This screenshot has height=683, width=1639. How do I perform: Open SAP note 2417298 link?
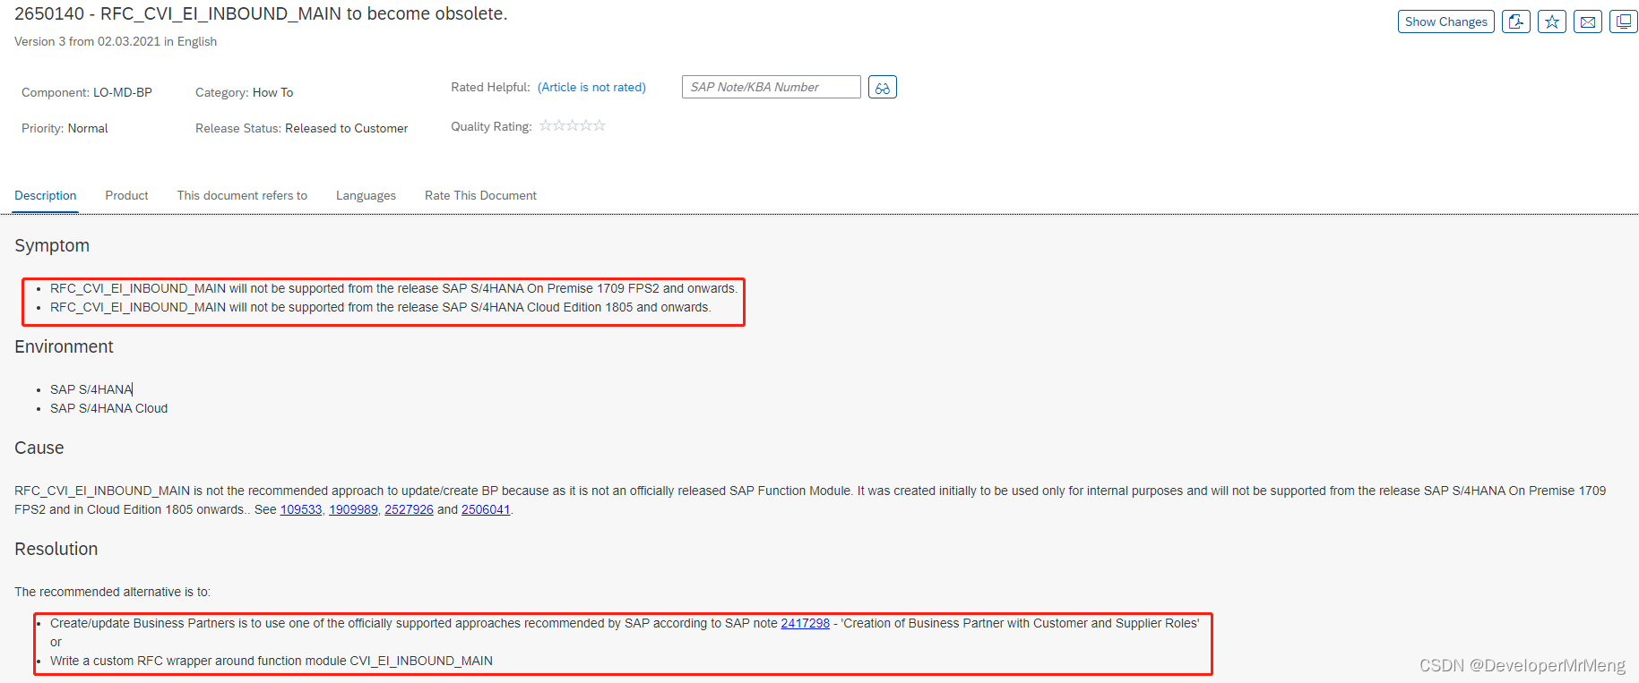[805, 623]
